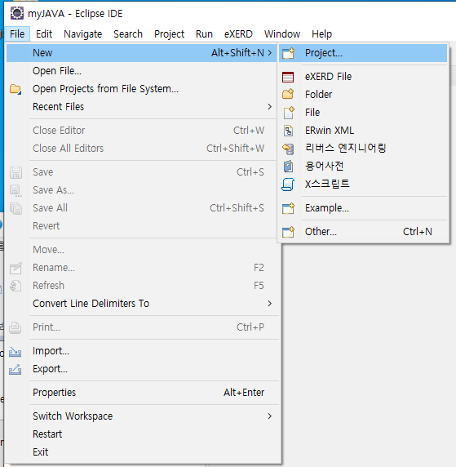Screen dimensions: 456x467
Task: Open Properties from File menu
Action: 142,393
